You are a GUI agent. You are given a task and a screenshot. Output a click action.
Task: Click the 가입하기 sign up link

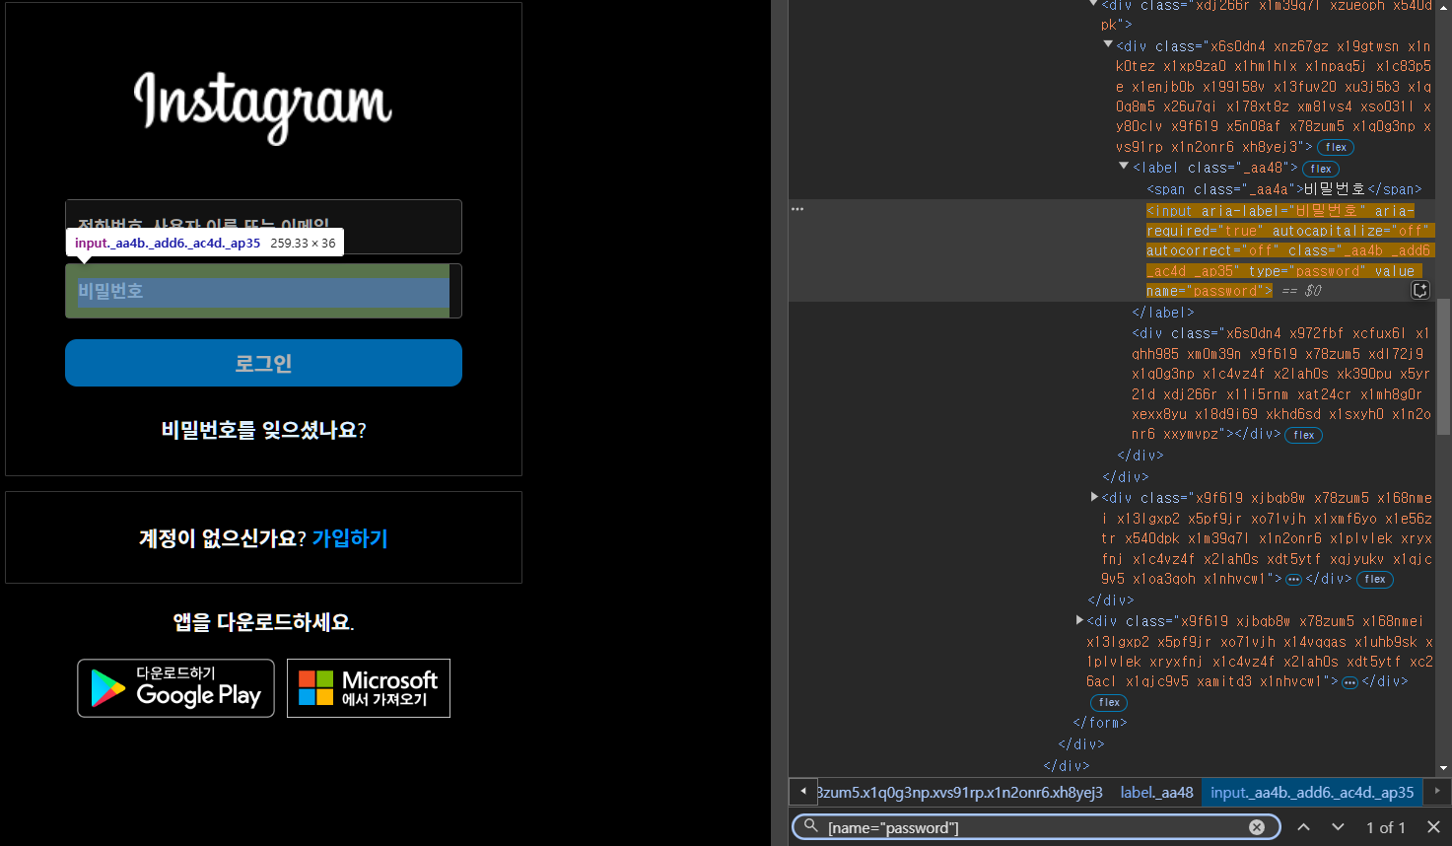point(350,538)
